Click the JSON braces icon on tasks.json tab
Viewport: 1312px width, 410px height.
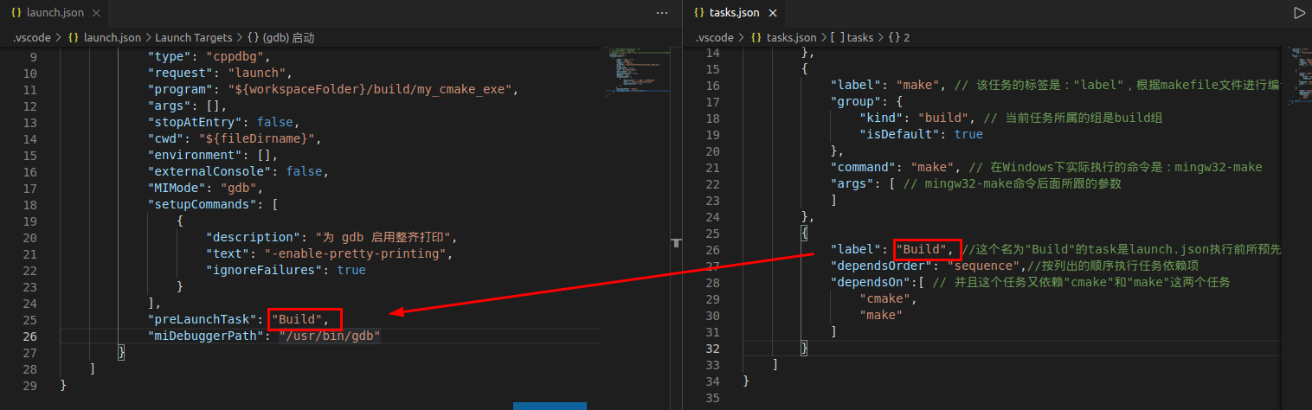point(698,13)
